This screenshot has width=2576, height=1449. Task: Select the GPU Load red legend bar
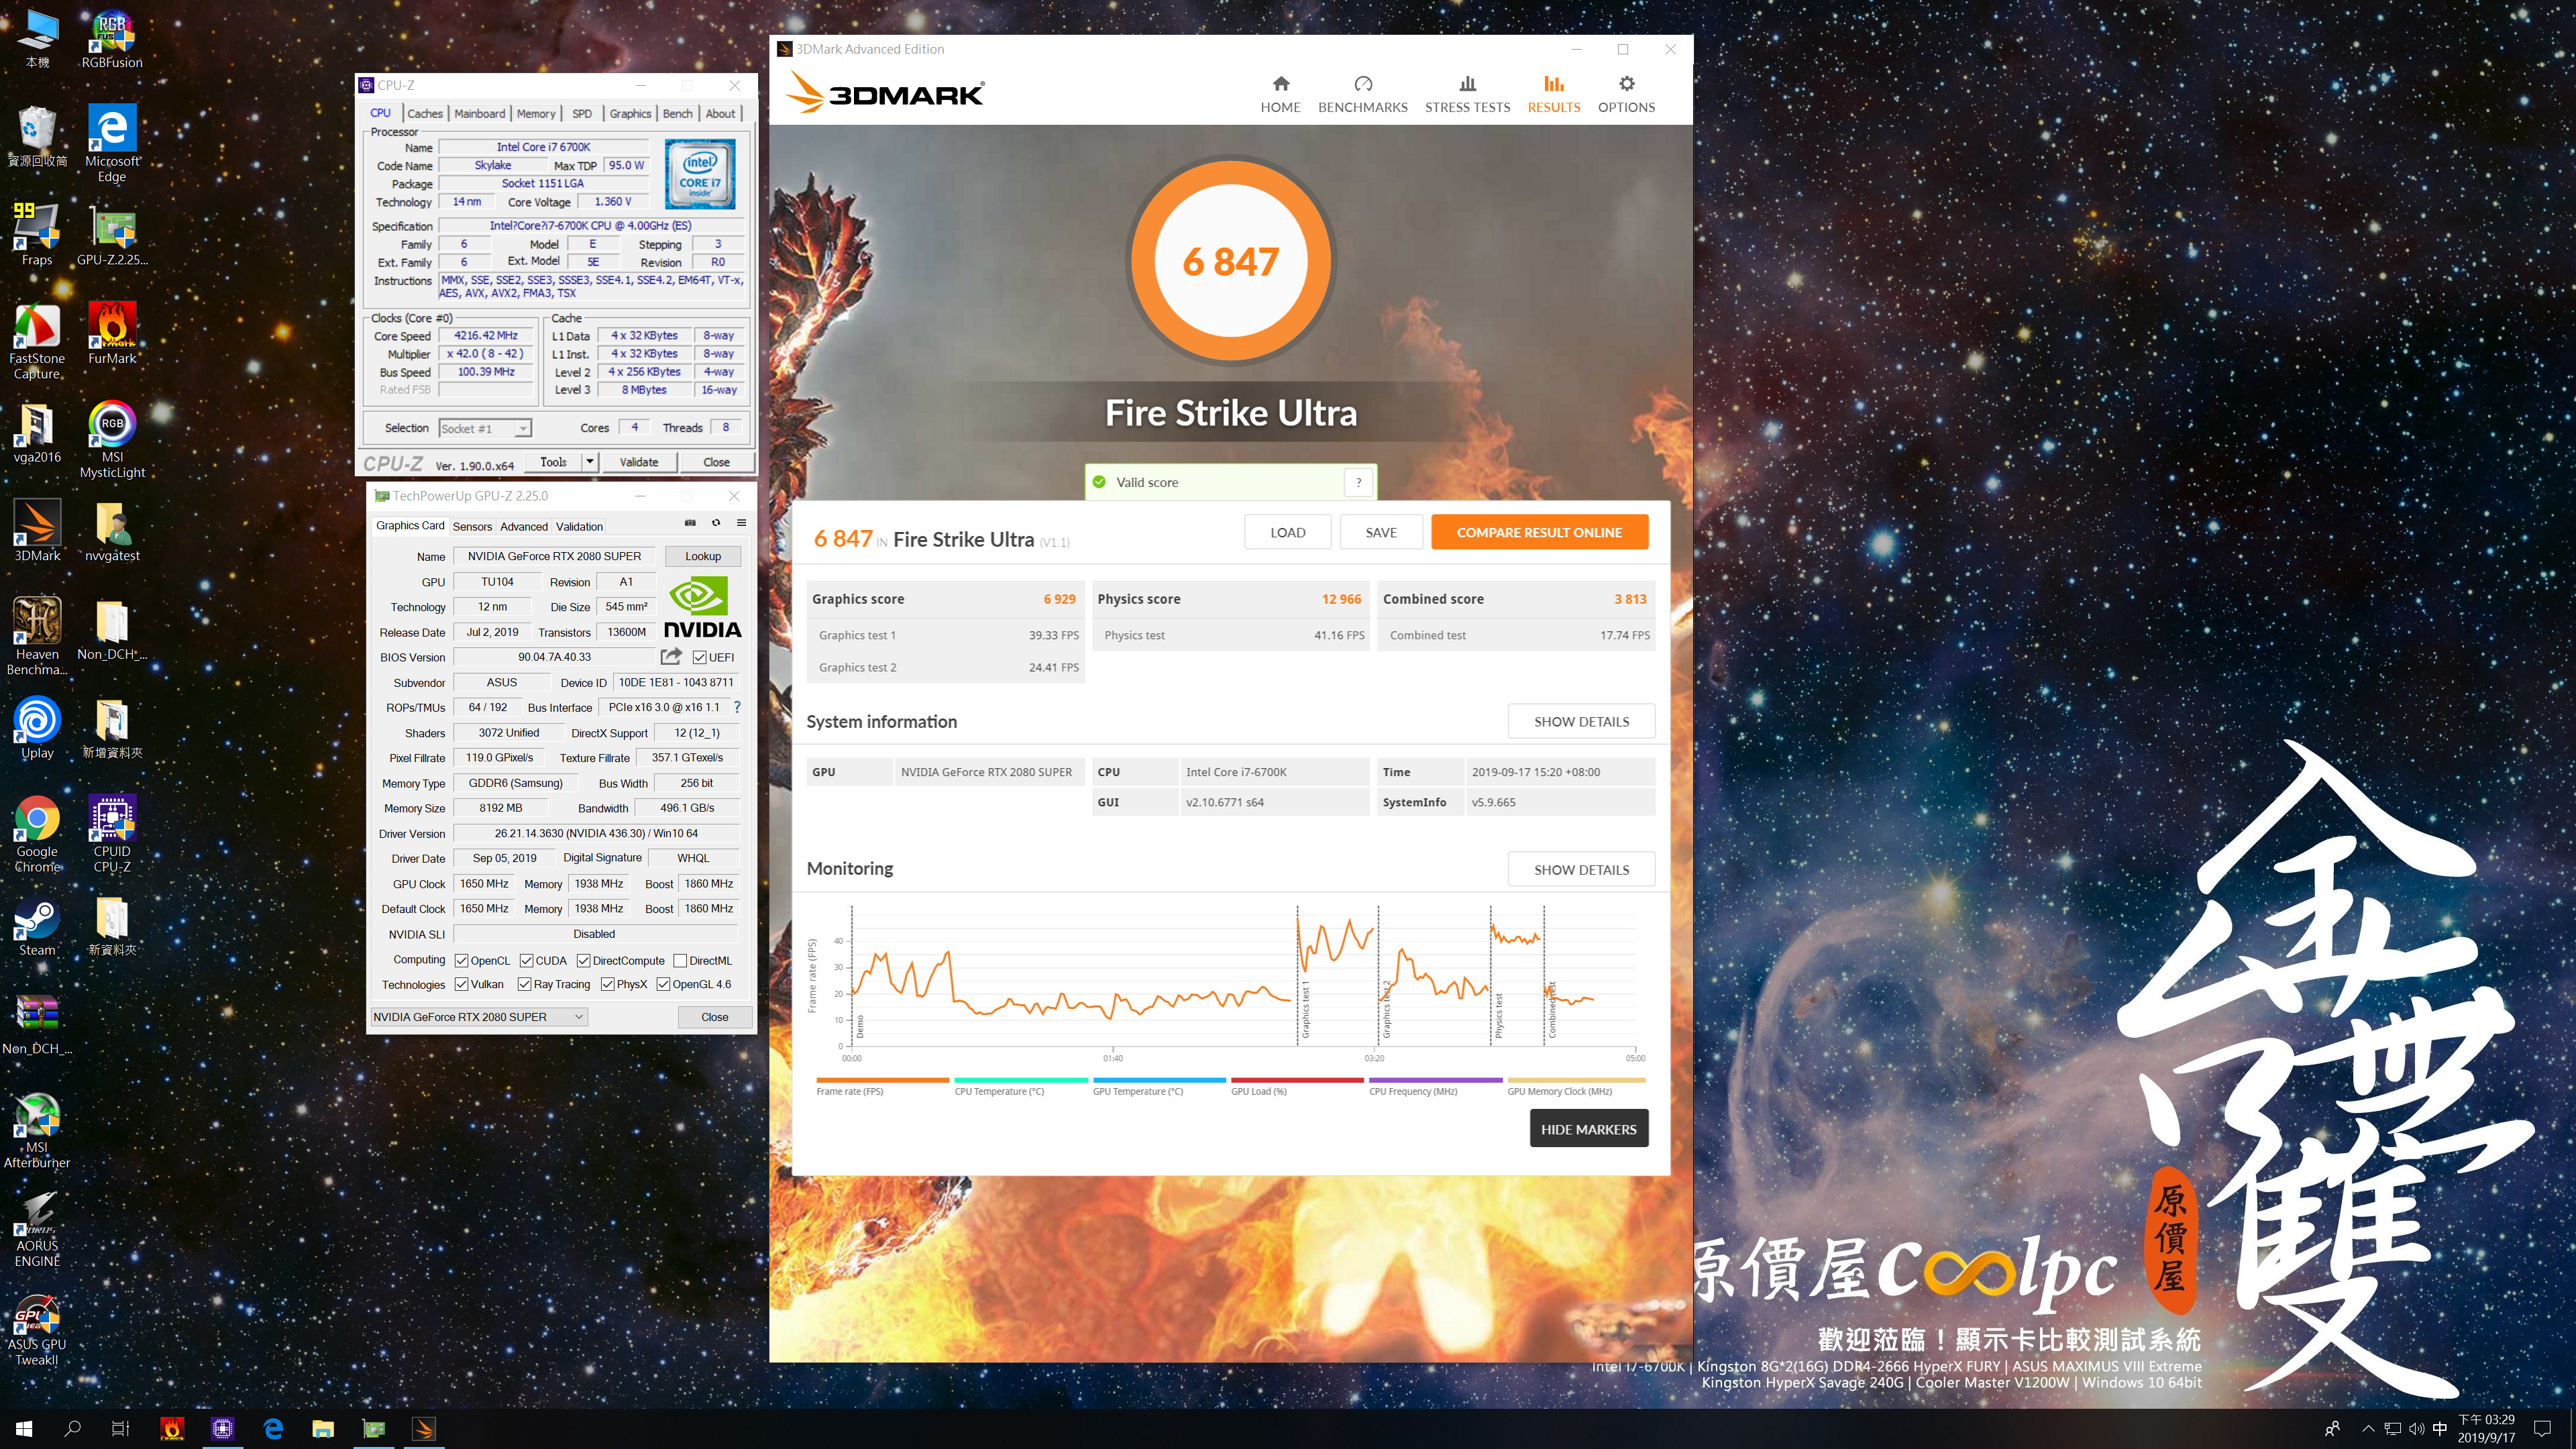1297,1080
